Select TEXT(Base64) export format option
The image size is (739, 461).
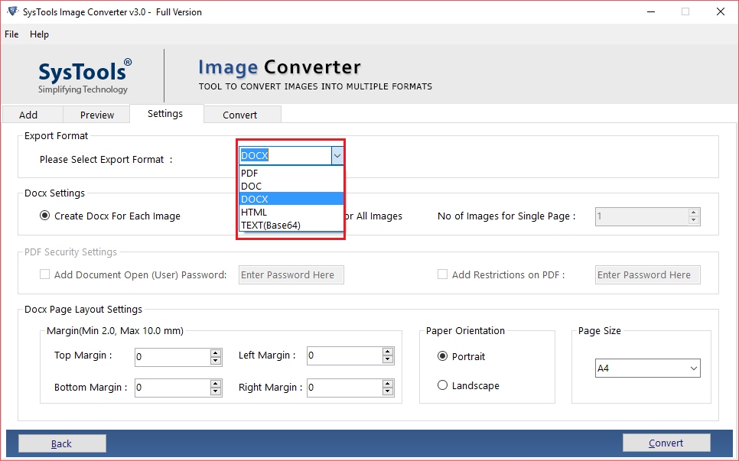[291, 225]
